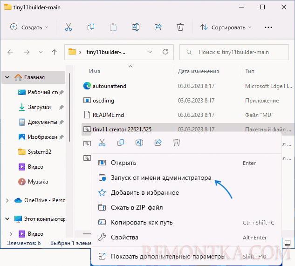Image resolution: width=295 pixels, height=266 pixels.
Task: Collapse the Главная tree node
Action: [x=7, y=77]
